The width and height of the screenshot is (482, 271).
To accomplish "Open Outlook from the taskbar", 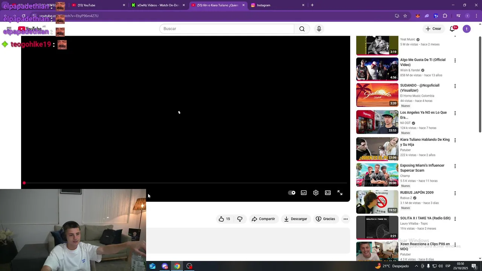I will (152, 266).
